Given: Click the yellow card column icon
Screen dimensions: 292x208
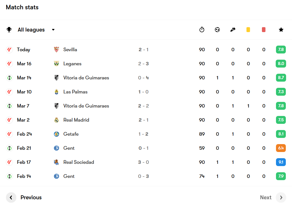Looking at the screenshot, I should click(248, 30).
